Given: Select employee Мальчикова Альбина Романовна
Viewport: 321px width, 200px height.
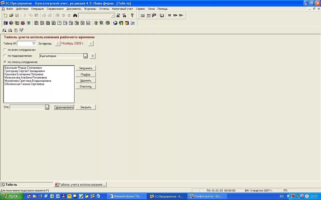Looking at the screenshot, I should point(26,77).
